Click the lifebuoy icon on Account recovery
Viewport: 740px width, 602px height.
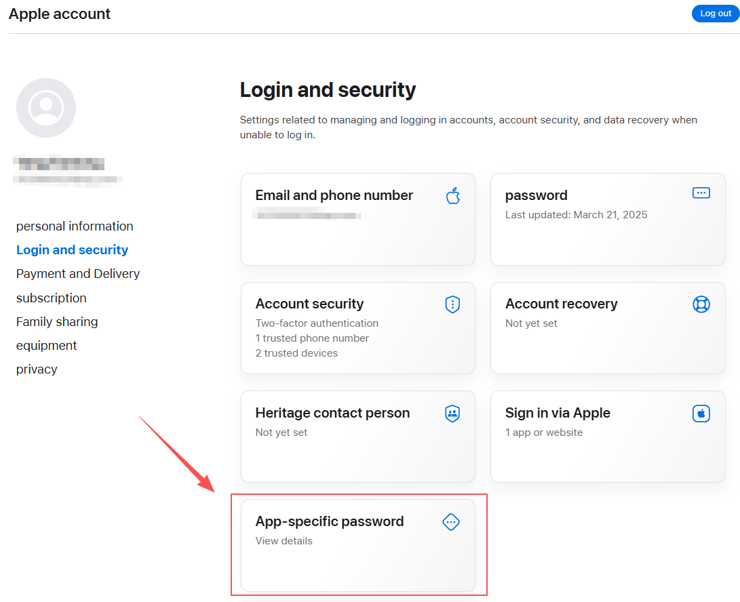point(701,304)
